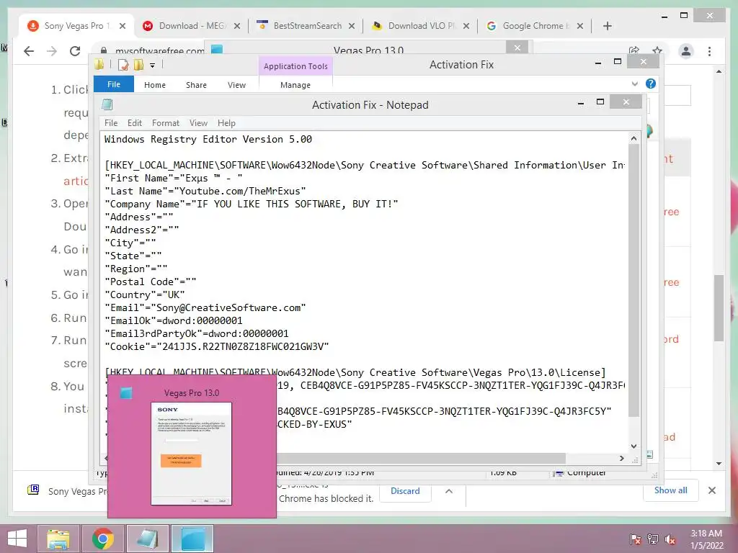Expand download item options chevron
The image size is (738, 553).
(448, 491)
